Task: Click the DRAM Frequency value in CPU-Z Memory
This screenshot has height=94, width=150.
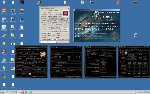Action: tap(103, 59)
